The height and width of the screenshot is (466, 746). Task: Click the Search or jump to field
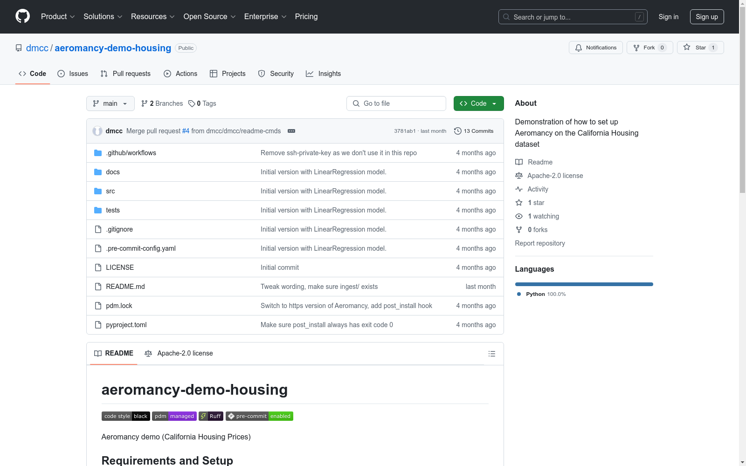[x=573, y=17]
